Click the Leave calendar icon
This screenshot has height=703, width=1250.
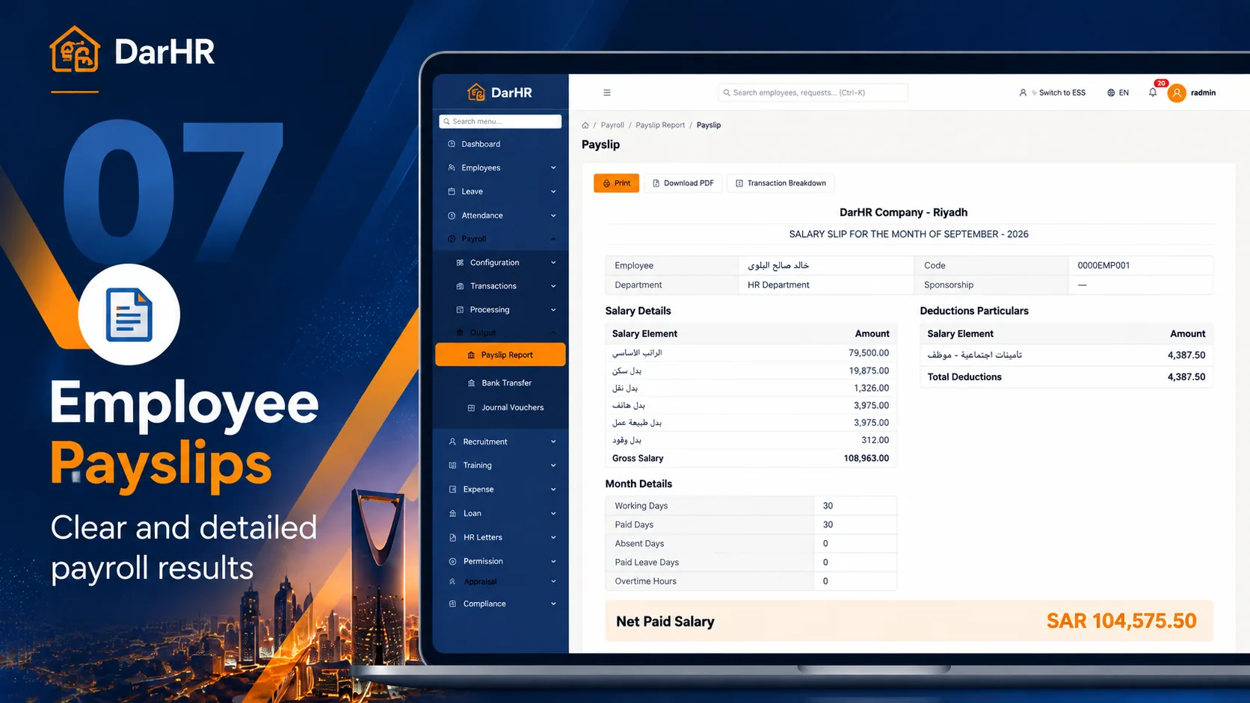(x=452, y=192)
